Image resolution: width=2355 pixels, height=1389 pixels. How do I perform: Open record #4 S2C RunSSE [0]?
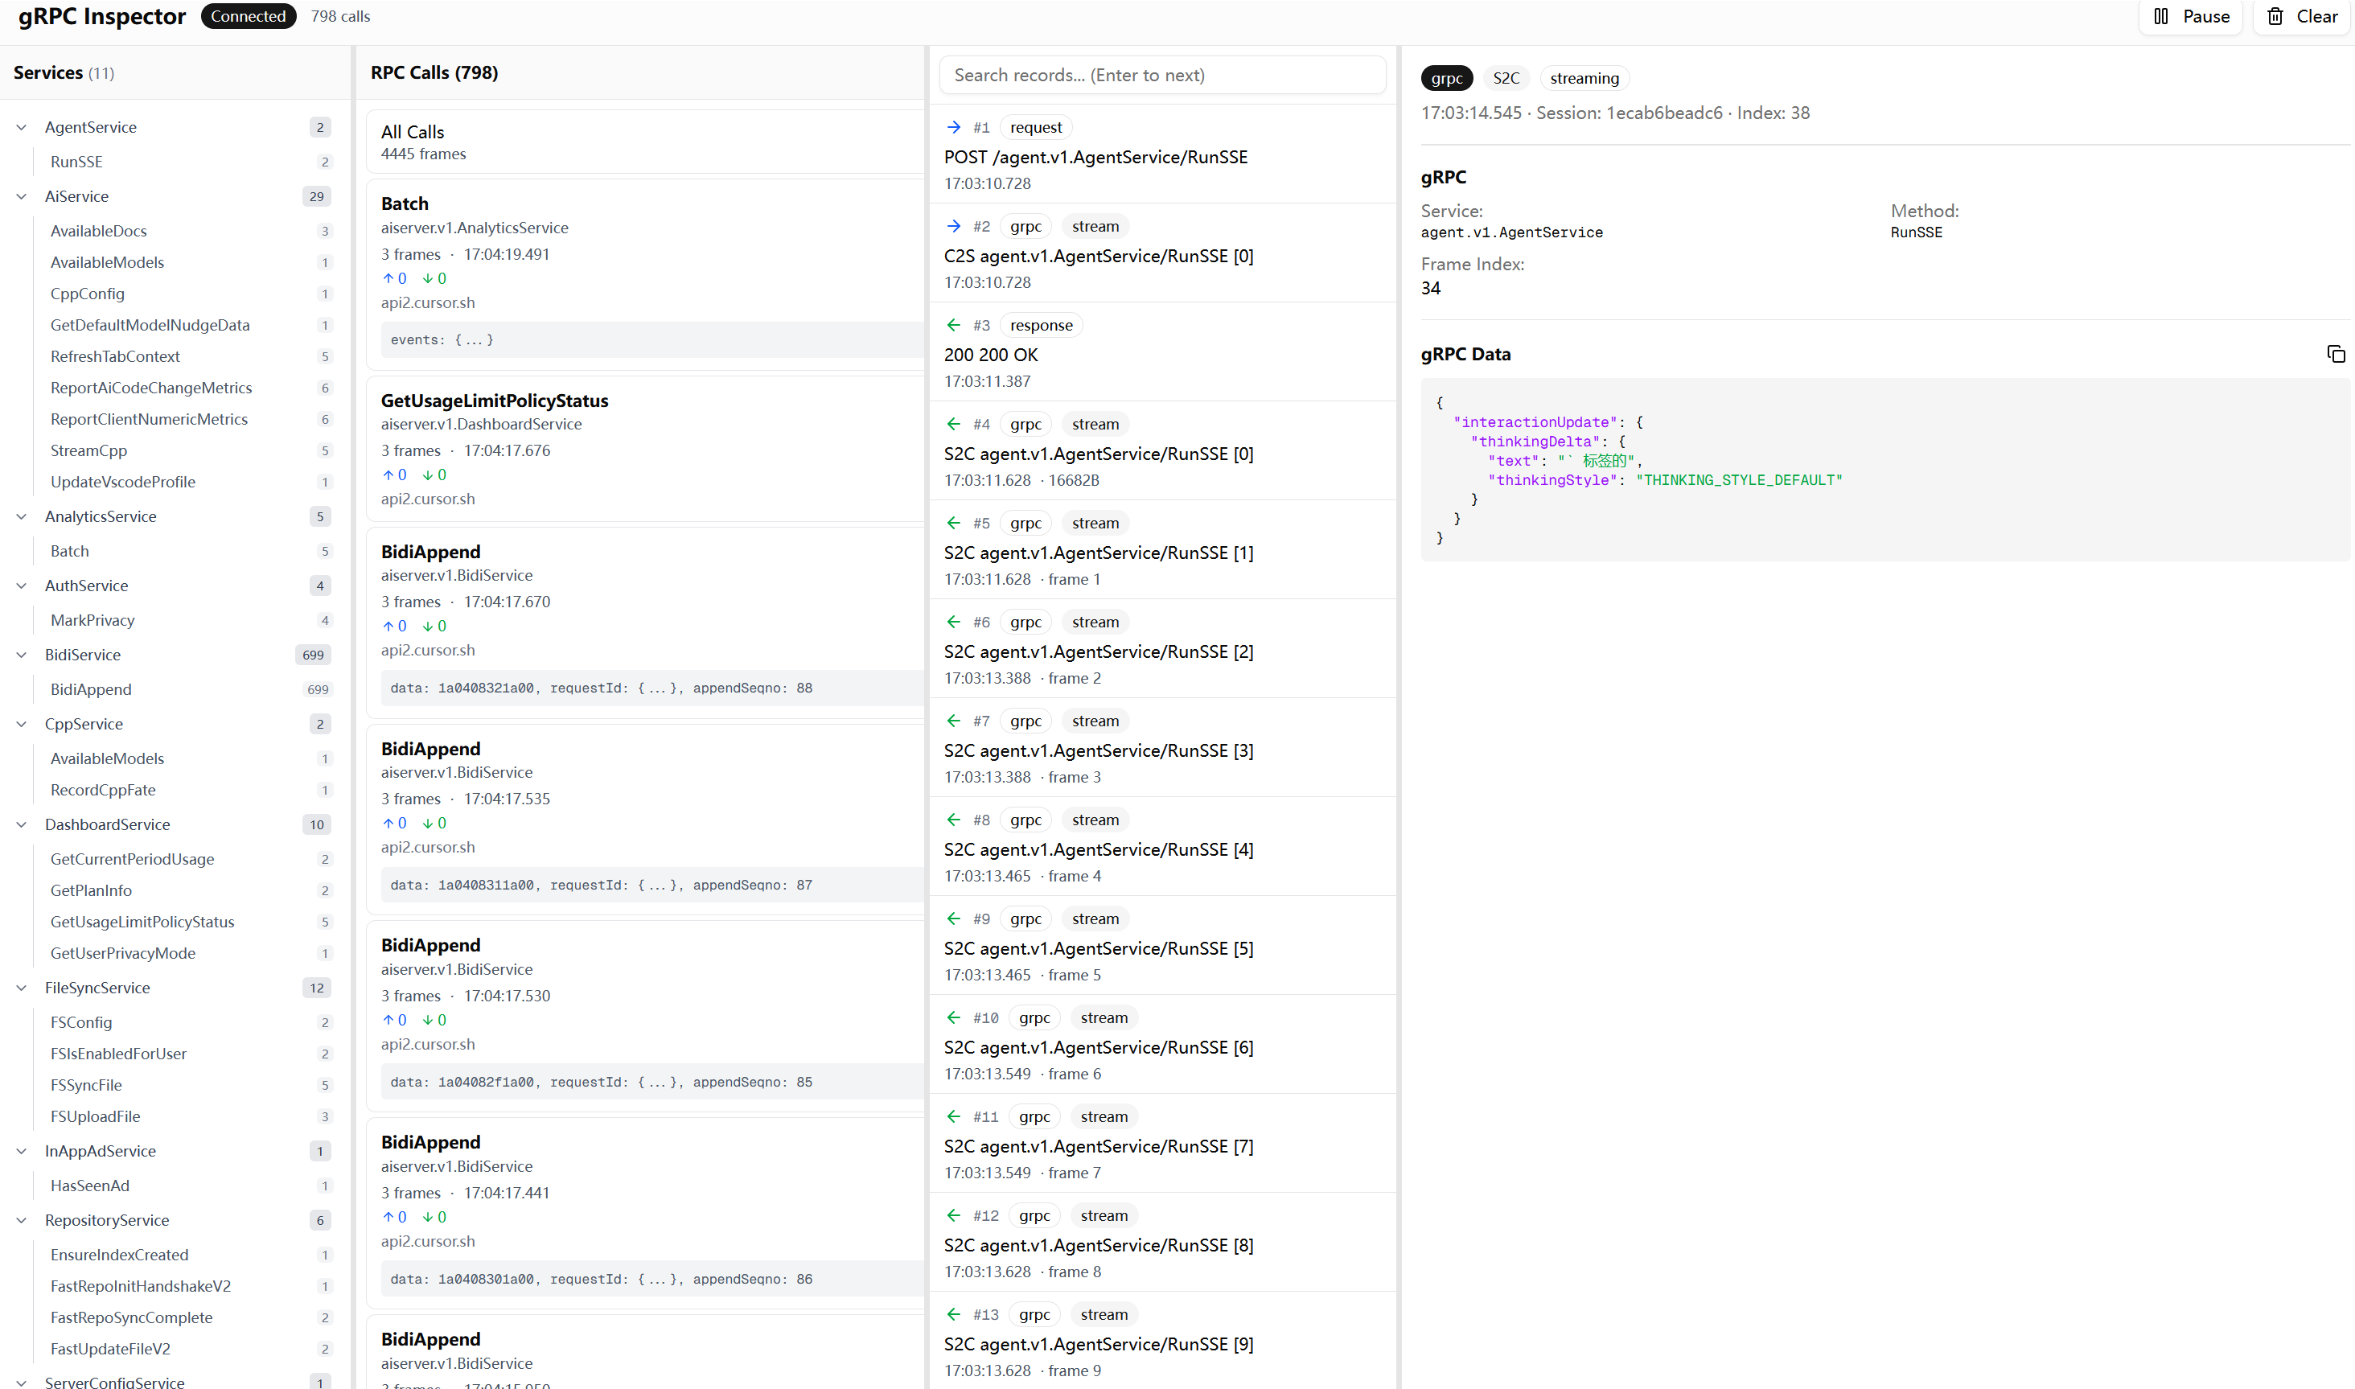point(1098,454)
